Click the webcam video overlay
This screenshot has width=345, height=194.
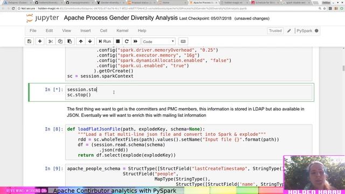point(314,172)
